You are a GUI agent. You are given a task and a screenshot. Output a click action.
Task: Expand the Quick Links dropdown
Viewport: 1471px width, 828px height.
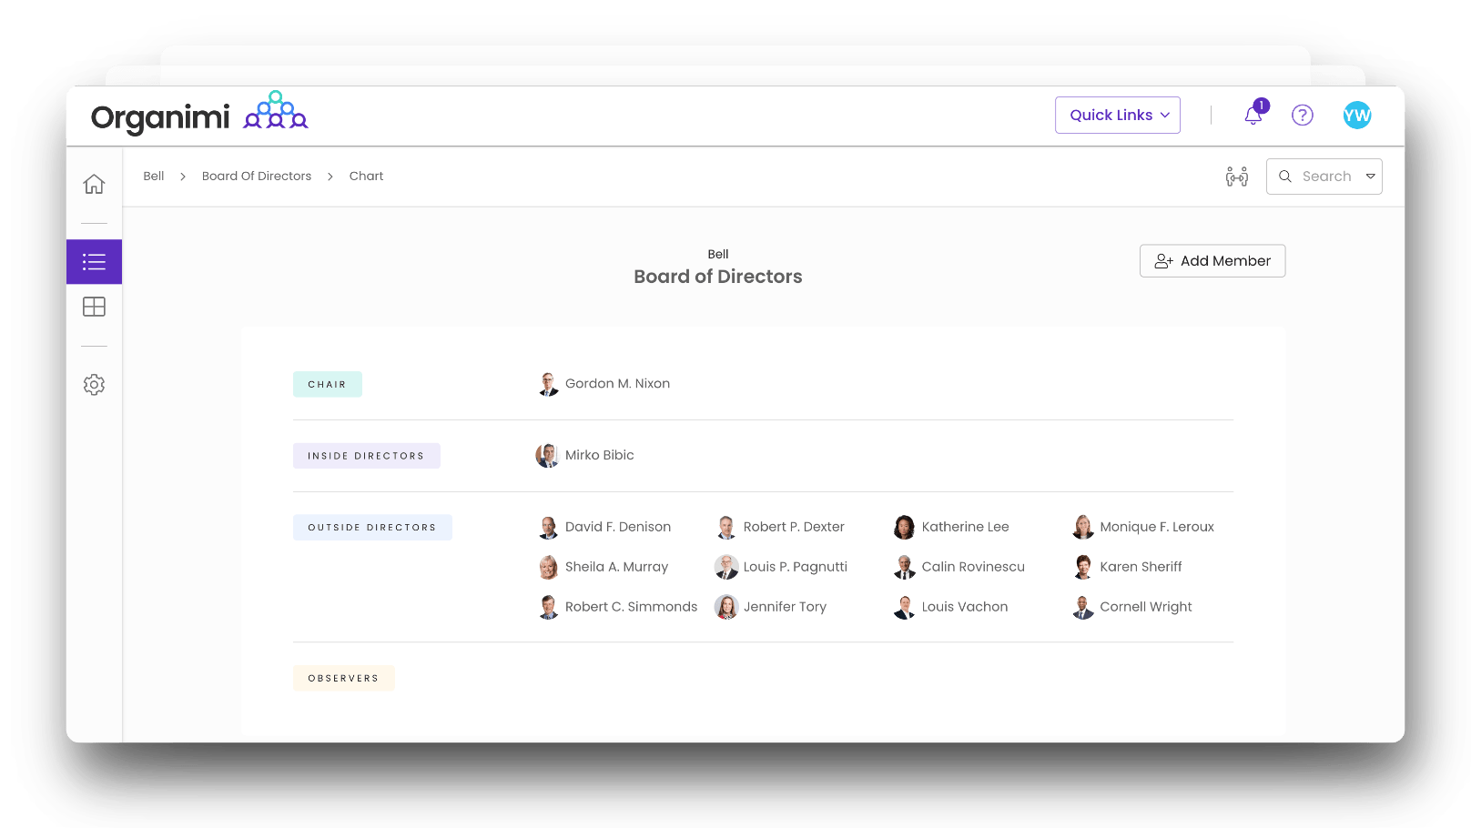(1118, 115)
